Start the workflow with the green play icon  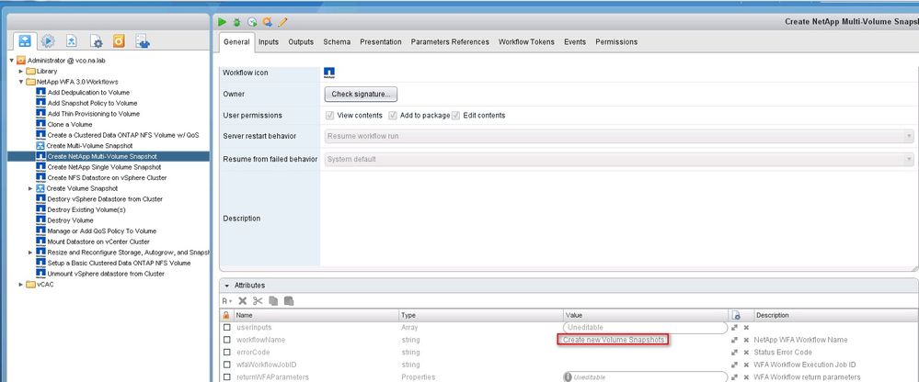pos(222,22)
